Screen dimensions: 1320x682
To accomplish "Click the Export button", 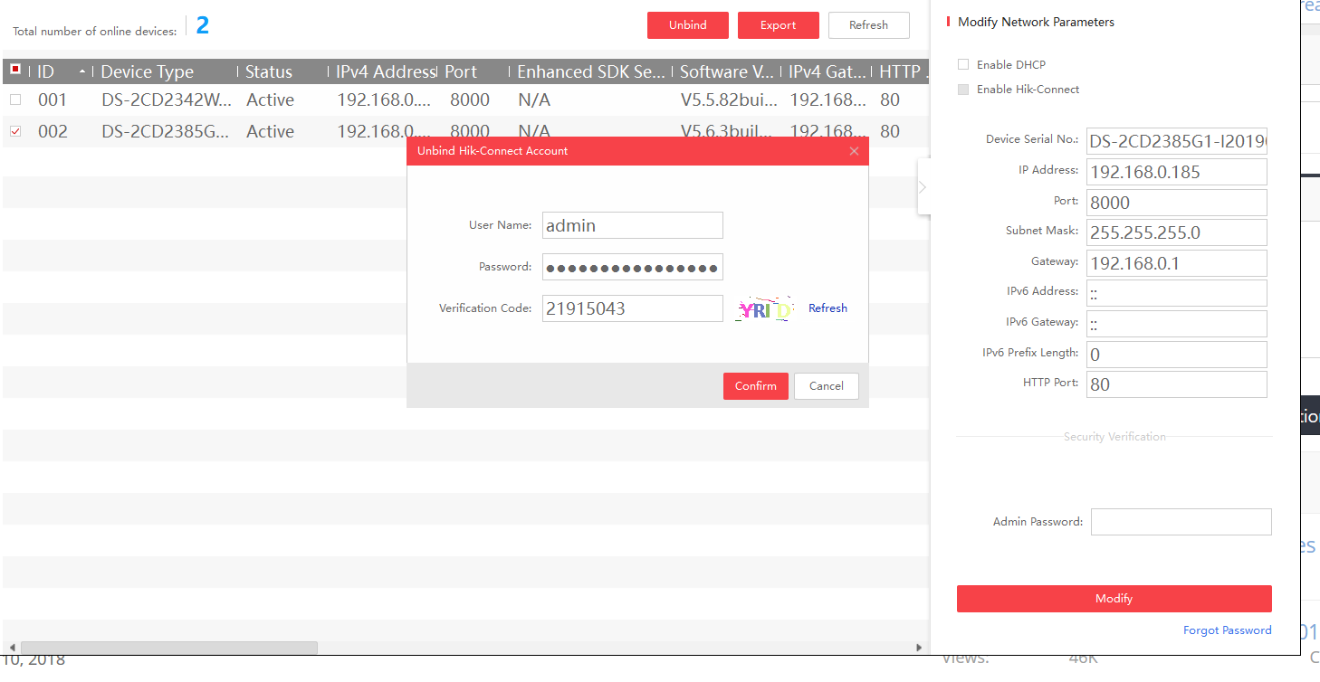I will coord(778,25).
